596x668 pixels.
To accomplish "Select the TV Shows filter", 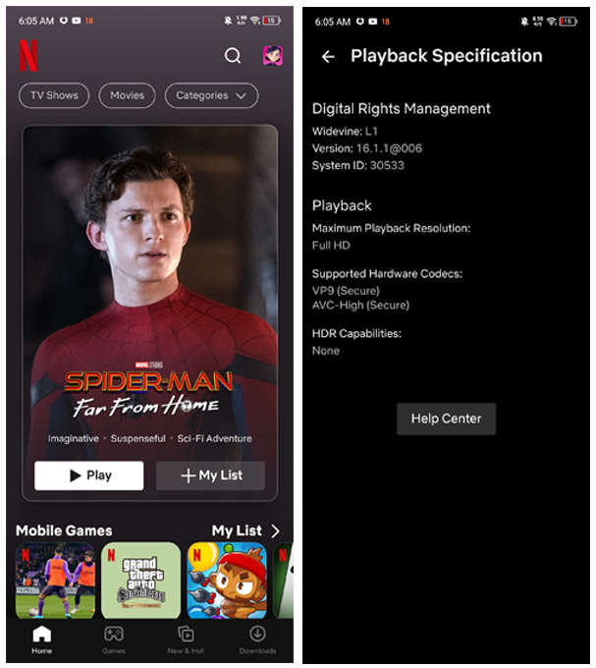I will click(54, 95).
